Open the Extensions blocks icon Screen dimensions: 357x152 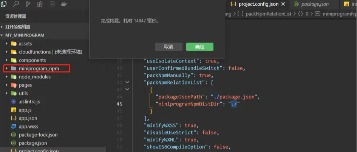(x=40, y=4)
